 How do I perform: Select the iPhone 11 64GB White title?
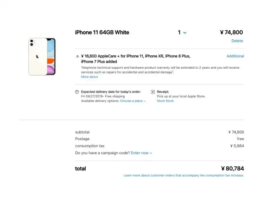(102, 32)
